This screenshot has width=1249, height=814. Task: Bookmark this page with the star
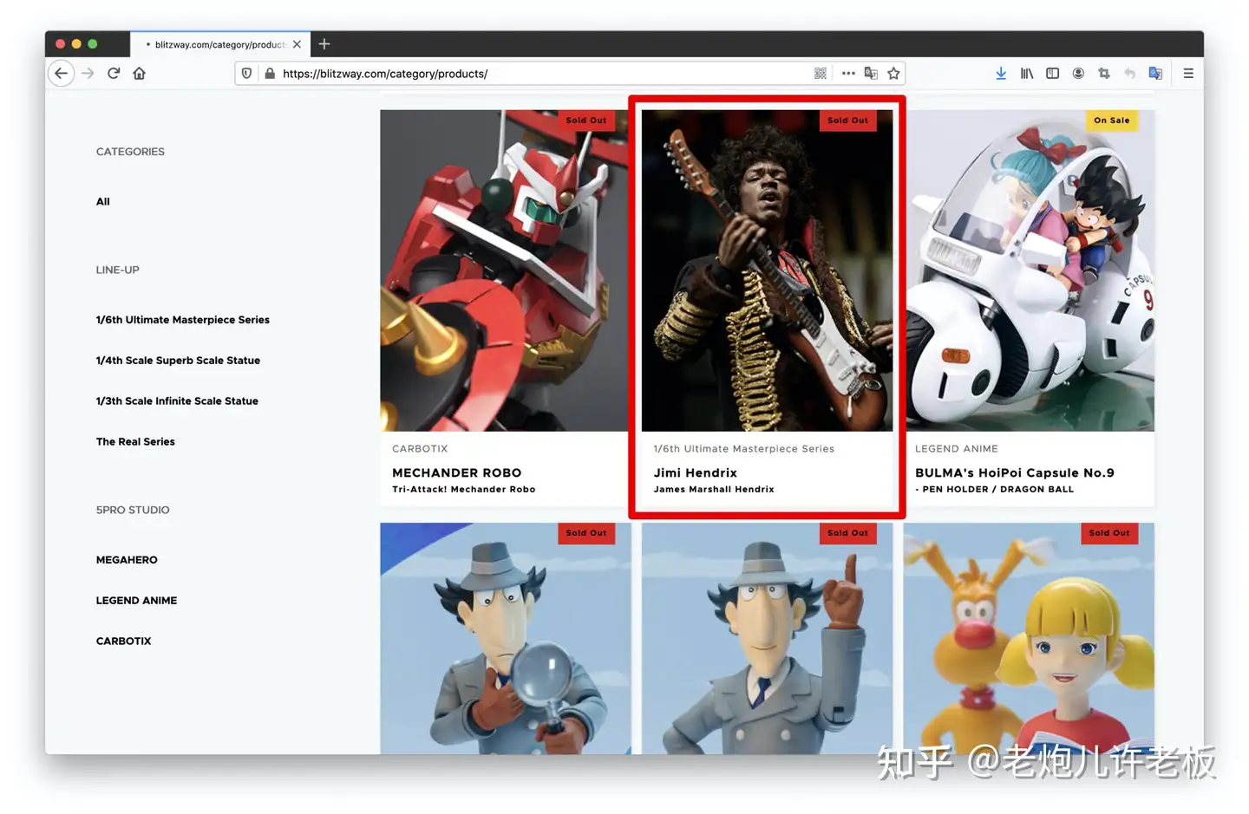point(893,74)
